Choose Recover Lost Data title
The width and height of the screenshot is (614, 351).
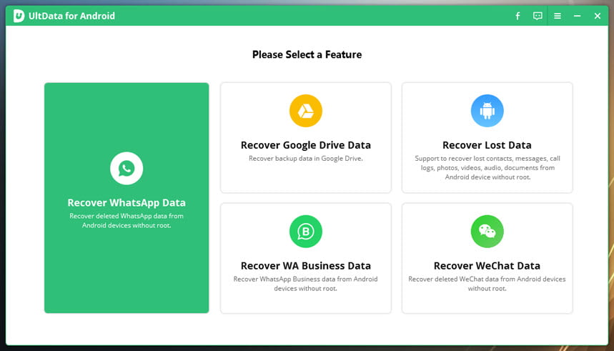point(487,145)
